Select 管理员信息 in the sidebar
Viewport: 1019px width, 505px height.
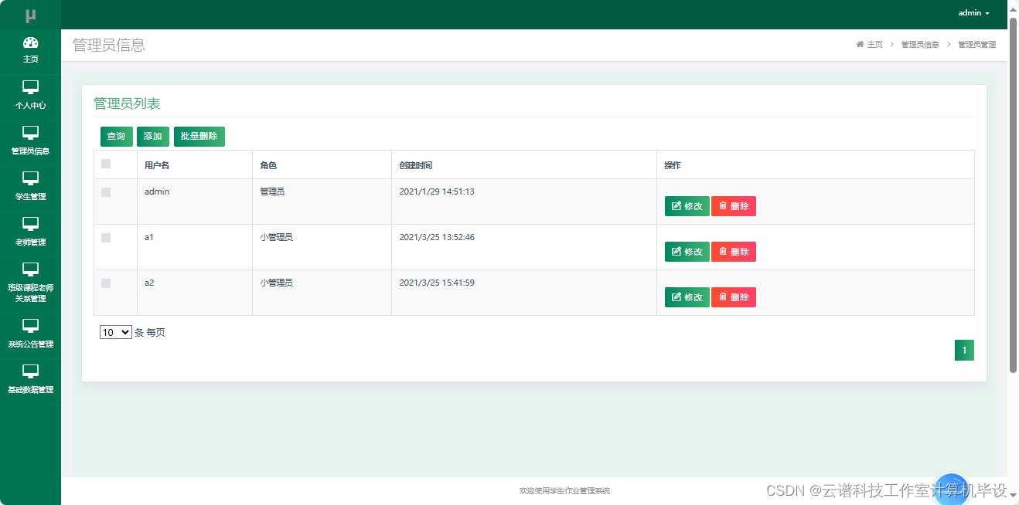(x=30, y=142)
